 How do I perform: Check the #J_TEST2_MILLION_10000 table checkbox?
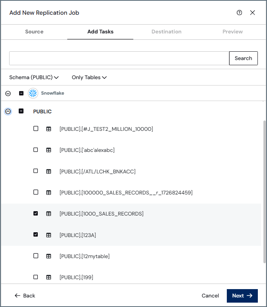click(x=36, y=128)
